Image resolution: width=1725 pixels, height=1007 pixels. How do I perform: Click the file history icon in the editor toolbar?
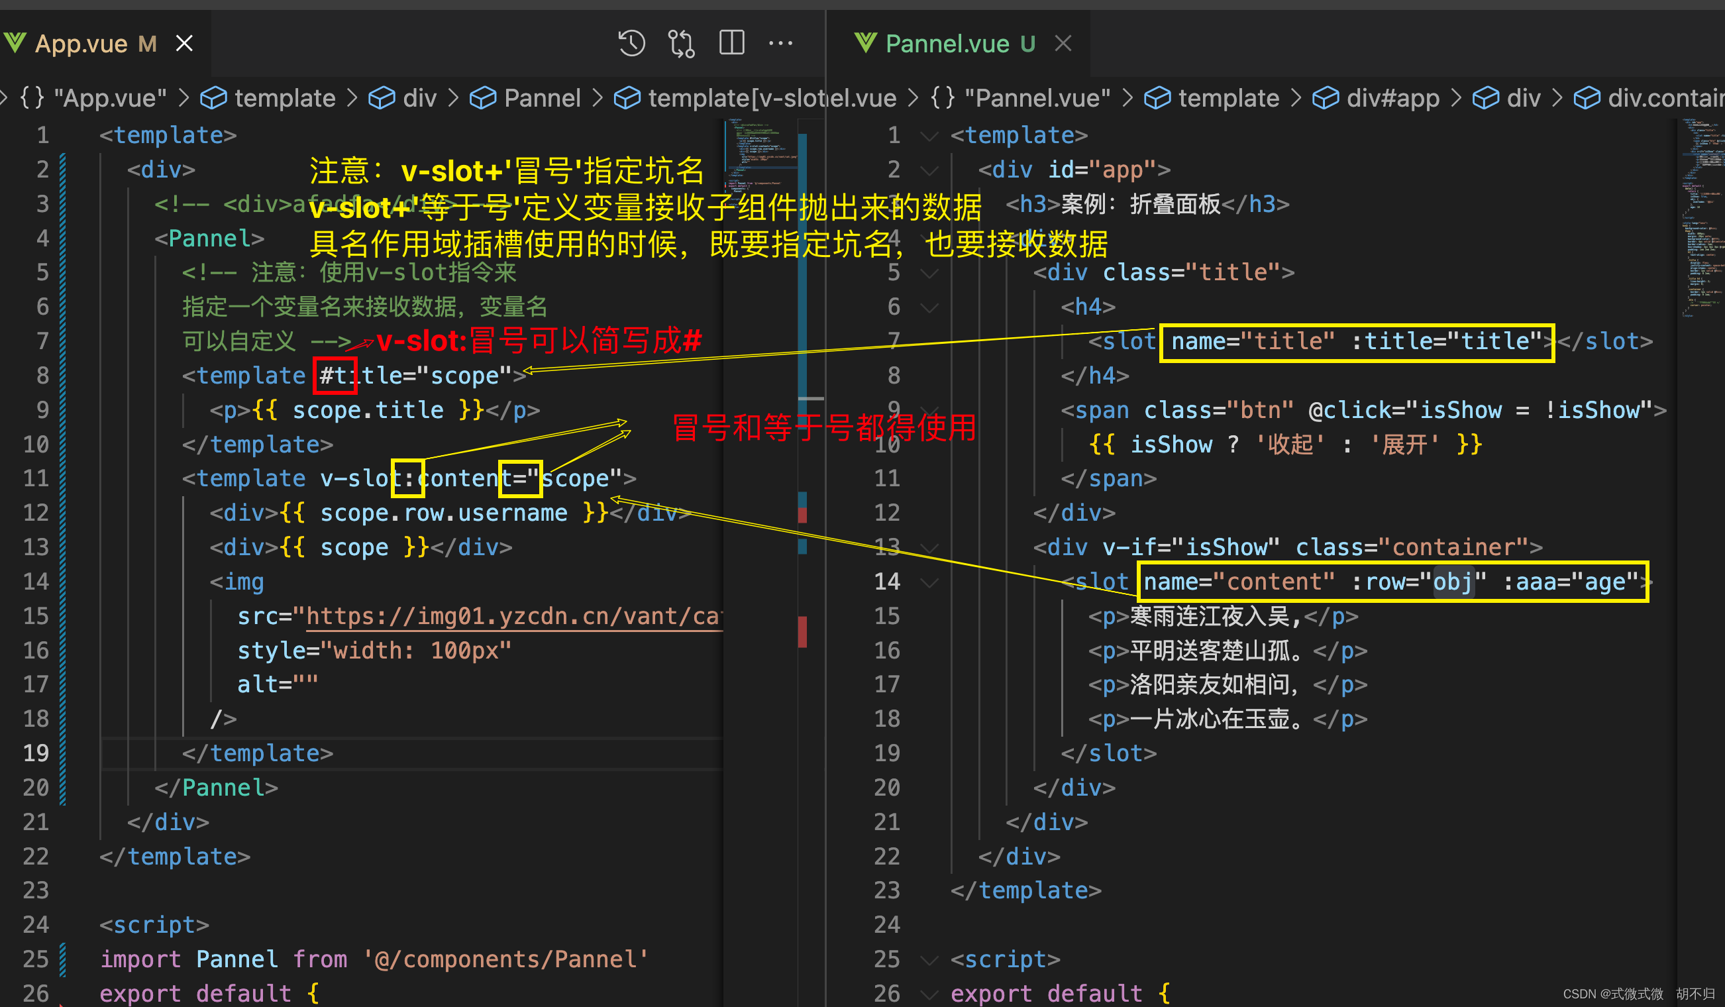click(x=631, y=42)
